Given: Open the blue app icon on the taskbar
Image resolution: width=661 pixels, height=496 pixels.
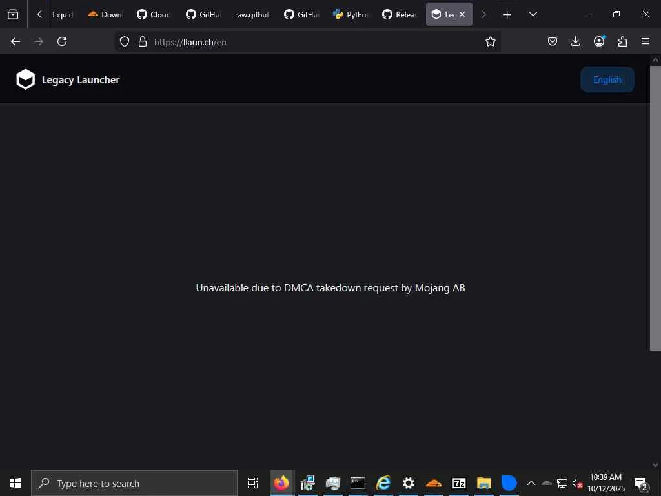Looking at the screenshot, I should [x=509, y=483].
